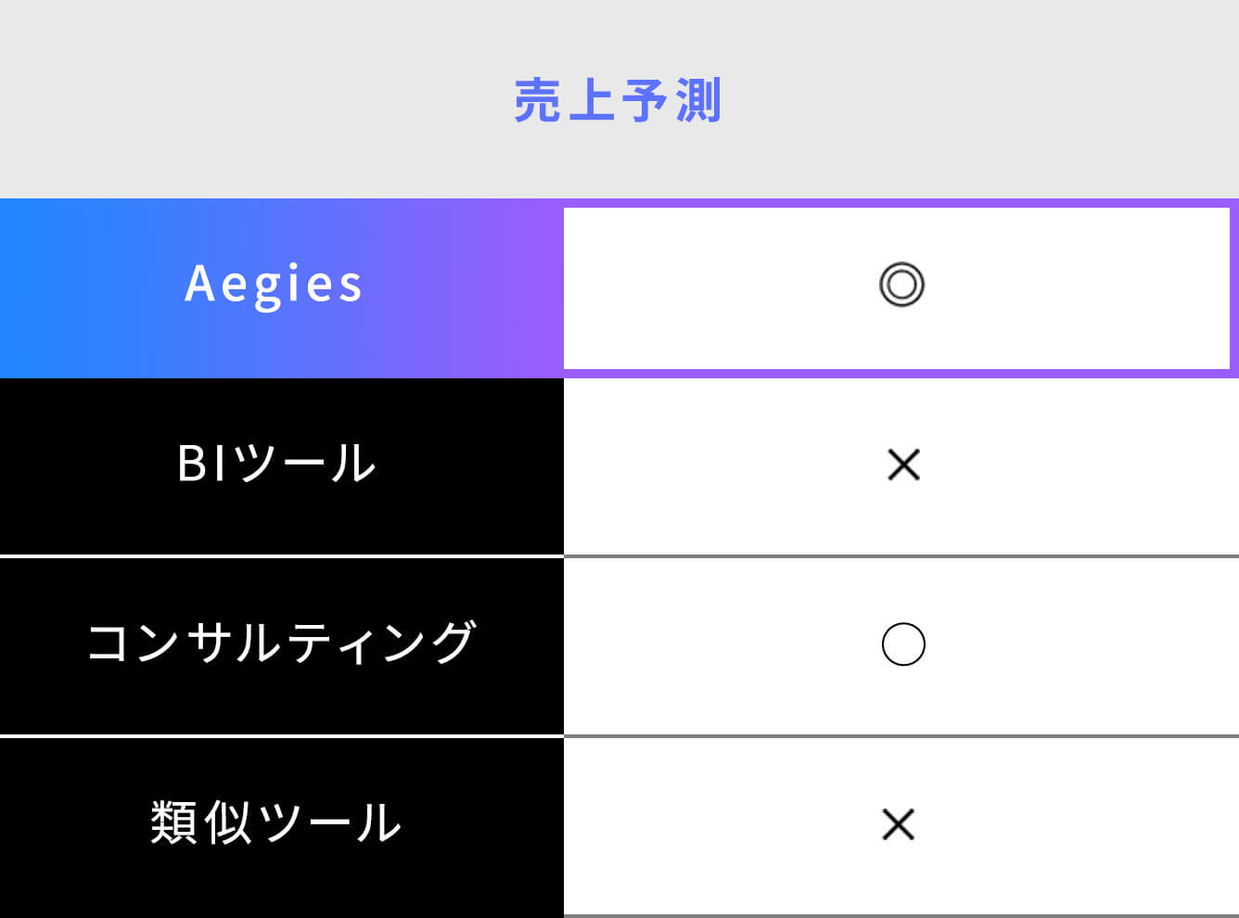Select the Aegies row label
This screenshot has width=1239, height=918.
pos(274,284)
